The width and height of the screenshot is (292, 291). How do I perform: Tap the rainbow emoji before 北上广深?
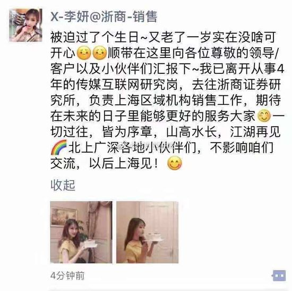click(x=58, y=148)
